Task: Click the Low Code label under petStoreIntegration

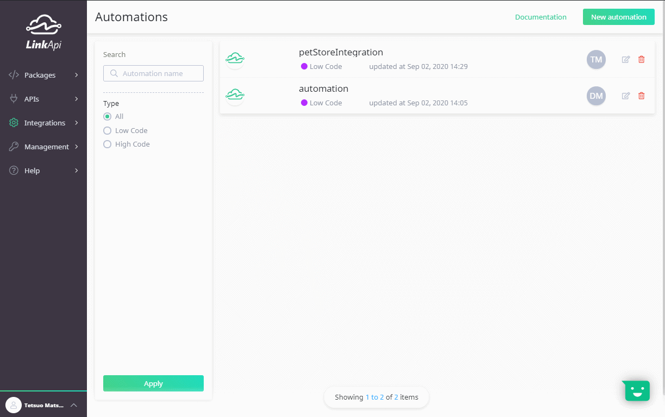Action: (326, 67)
